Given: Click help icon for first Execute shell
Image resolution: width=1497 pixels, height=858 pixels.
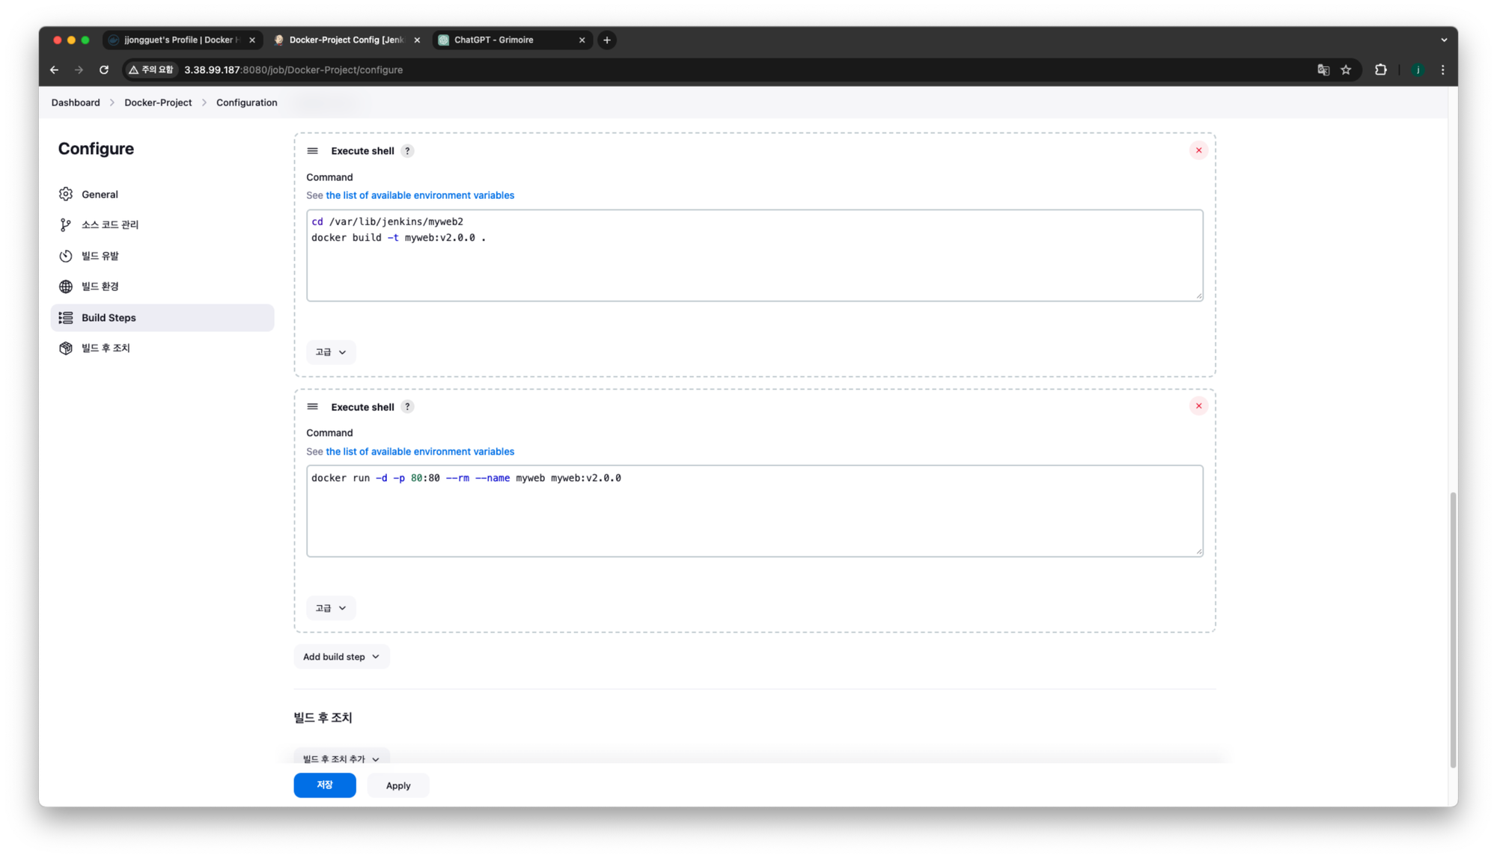Looking at the screenshot, I should [407, 151].
